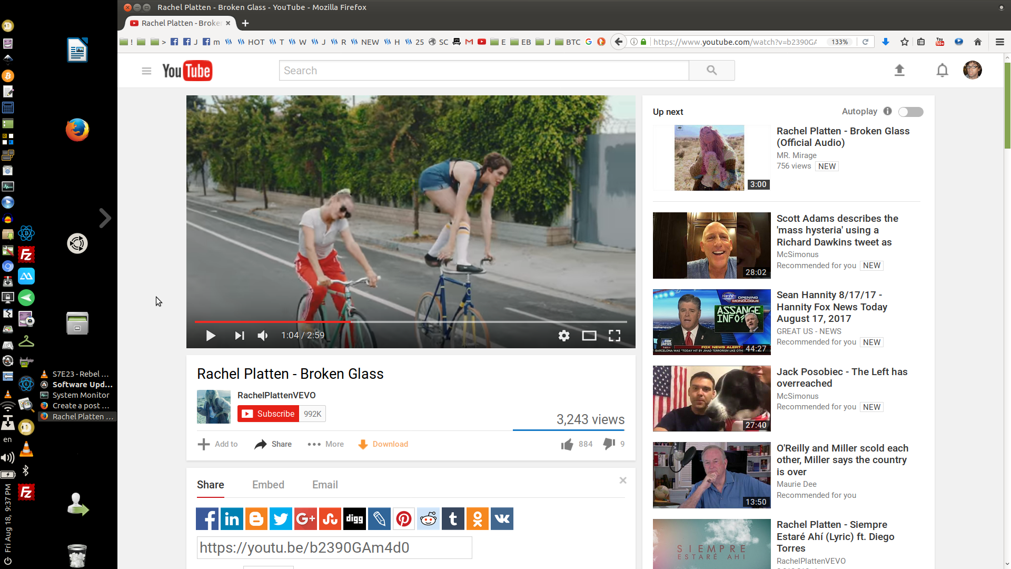The width and height of the screenshot is (1011, 569).
Task: Share to Tumblr
Action: point(453,519)
